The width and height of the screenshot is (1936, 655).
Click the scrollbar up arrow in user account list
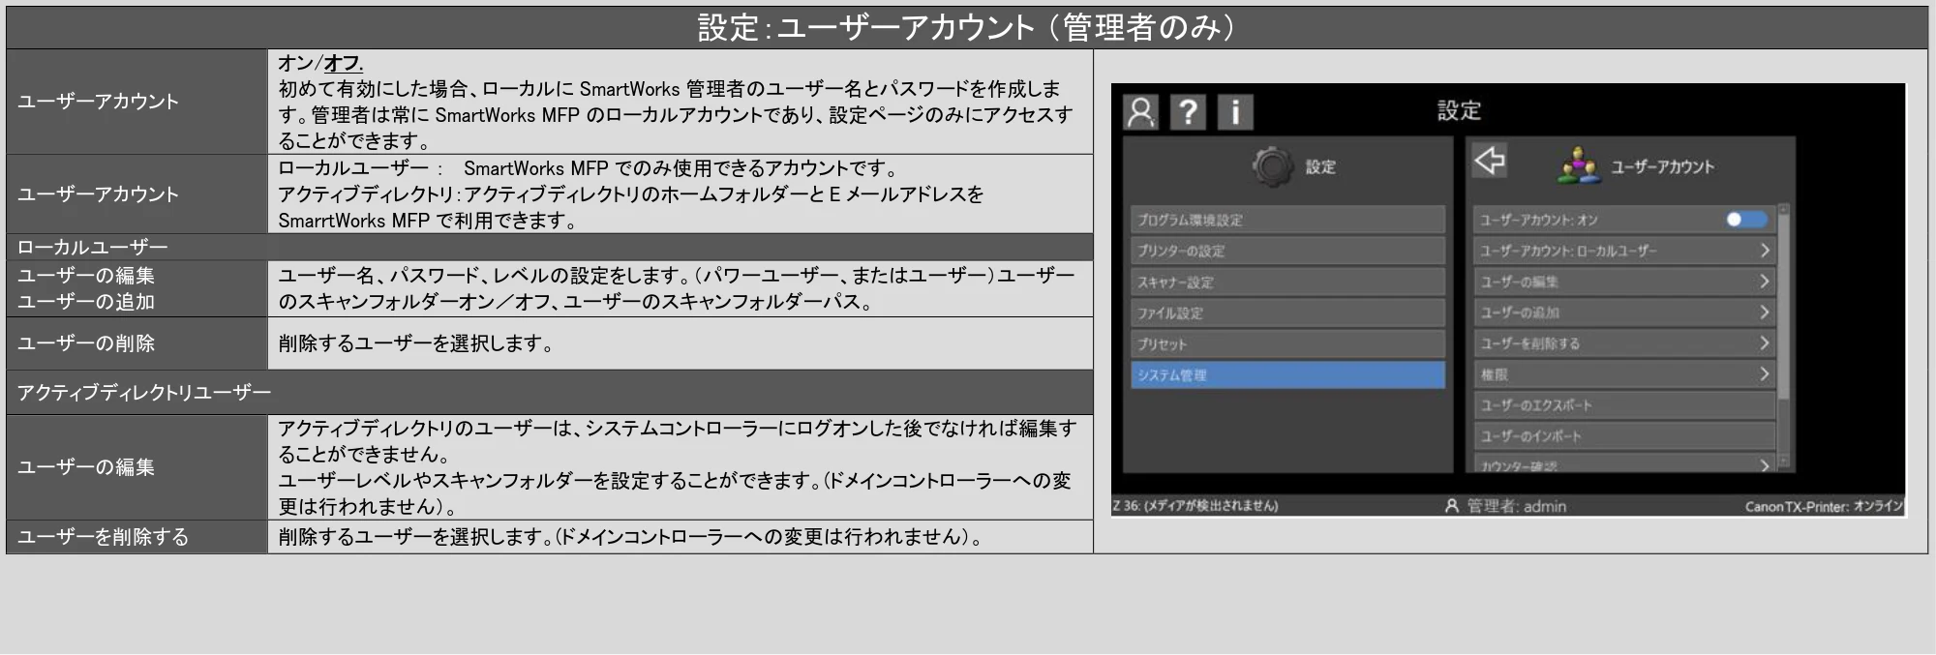coord(1784,209)
